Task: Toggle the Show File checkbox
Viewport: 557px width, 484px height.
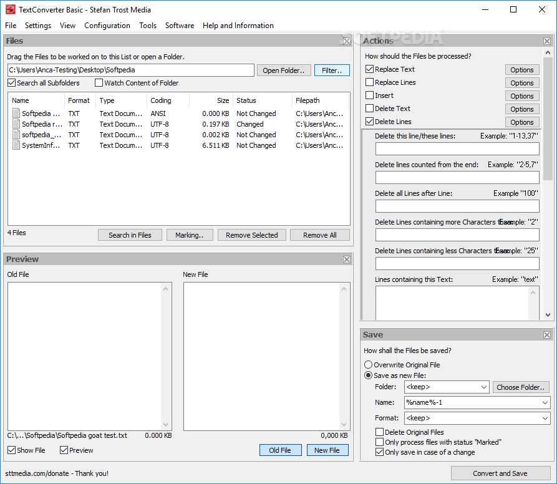Action: pos(12,450)
